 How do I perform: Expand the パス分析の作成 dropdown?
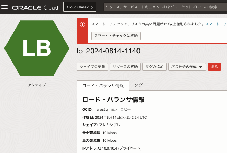187,67
